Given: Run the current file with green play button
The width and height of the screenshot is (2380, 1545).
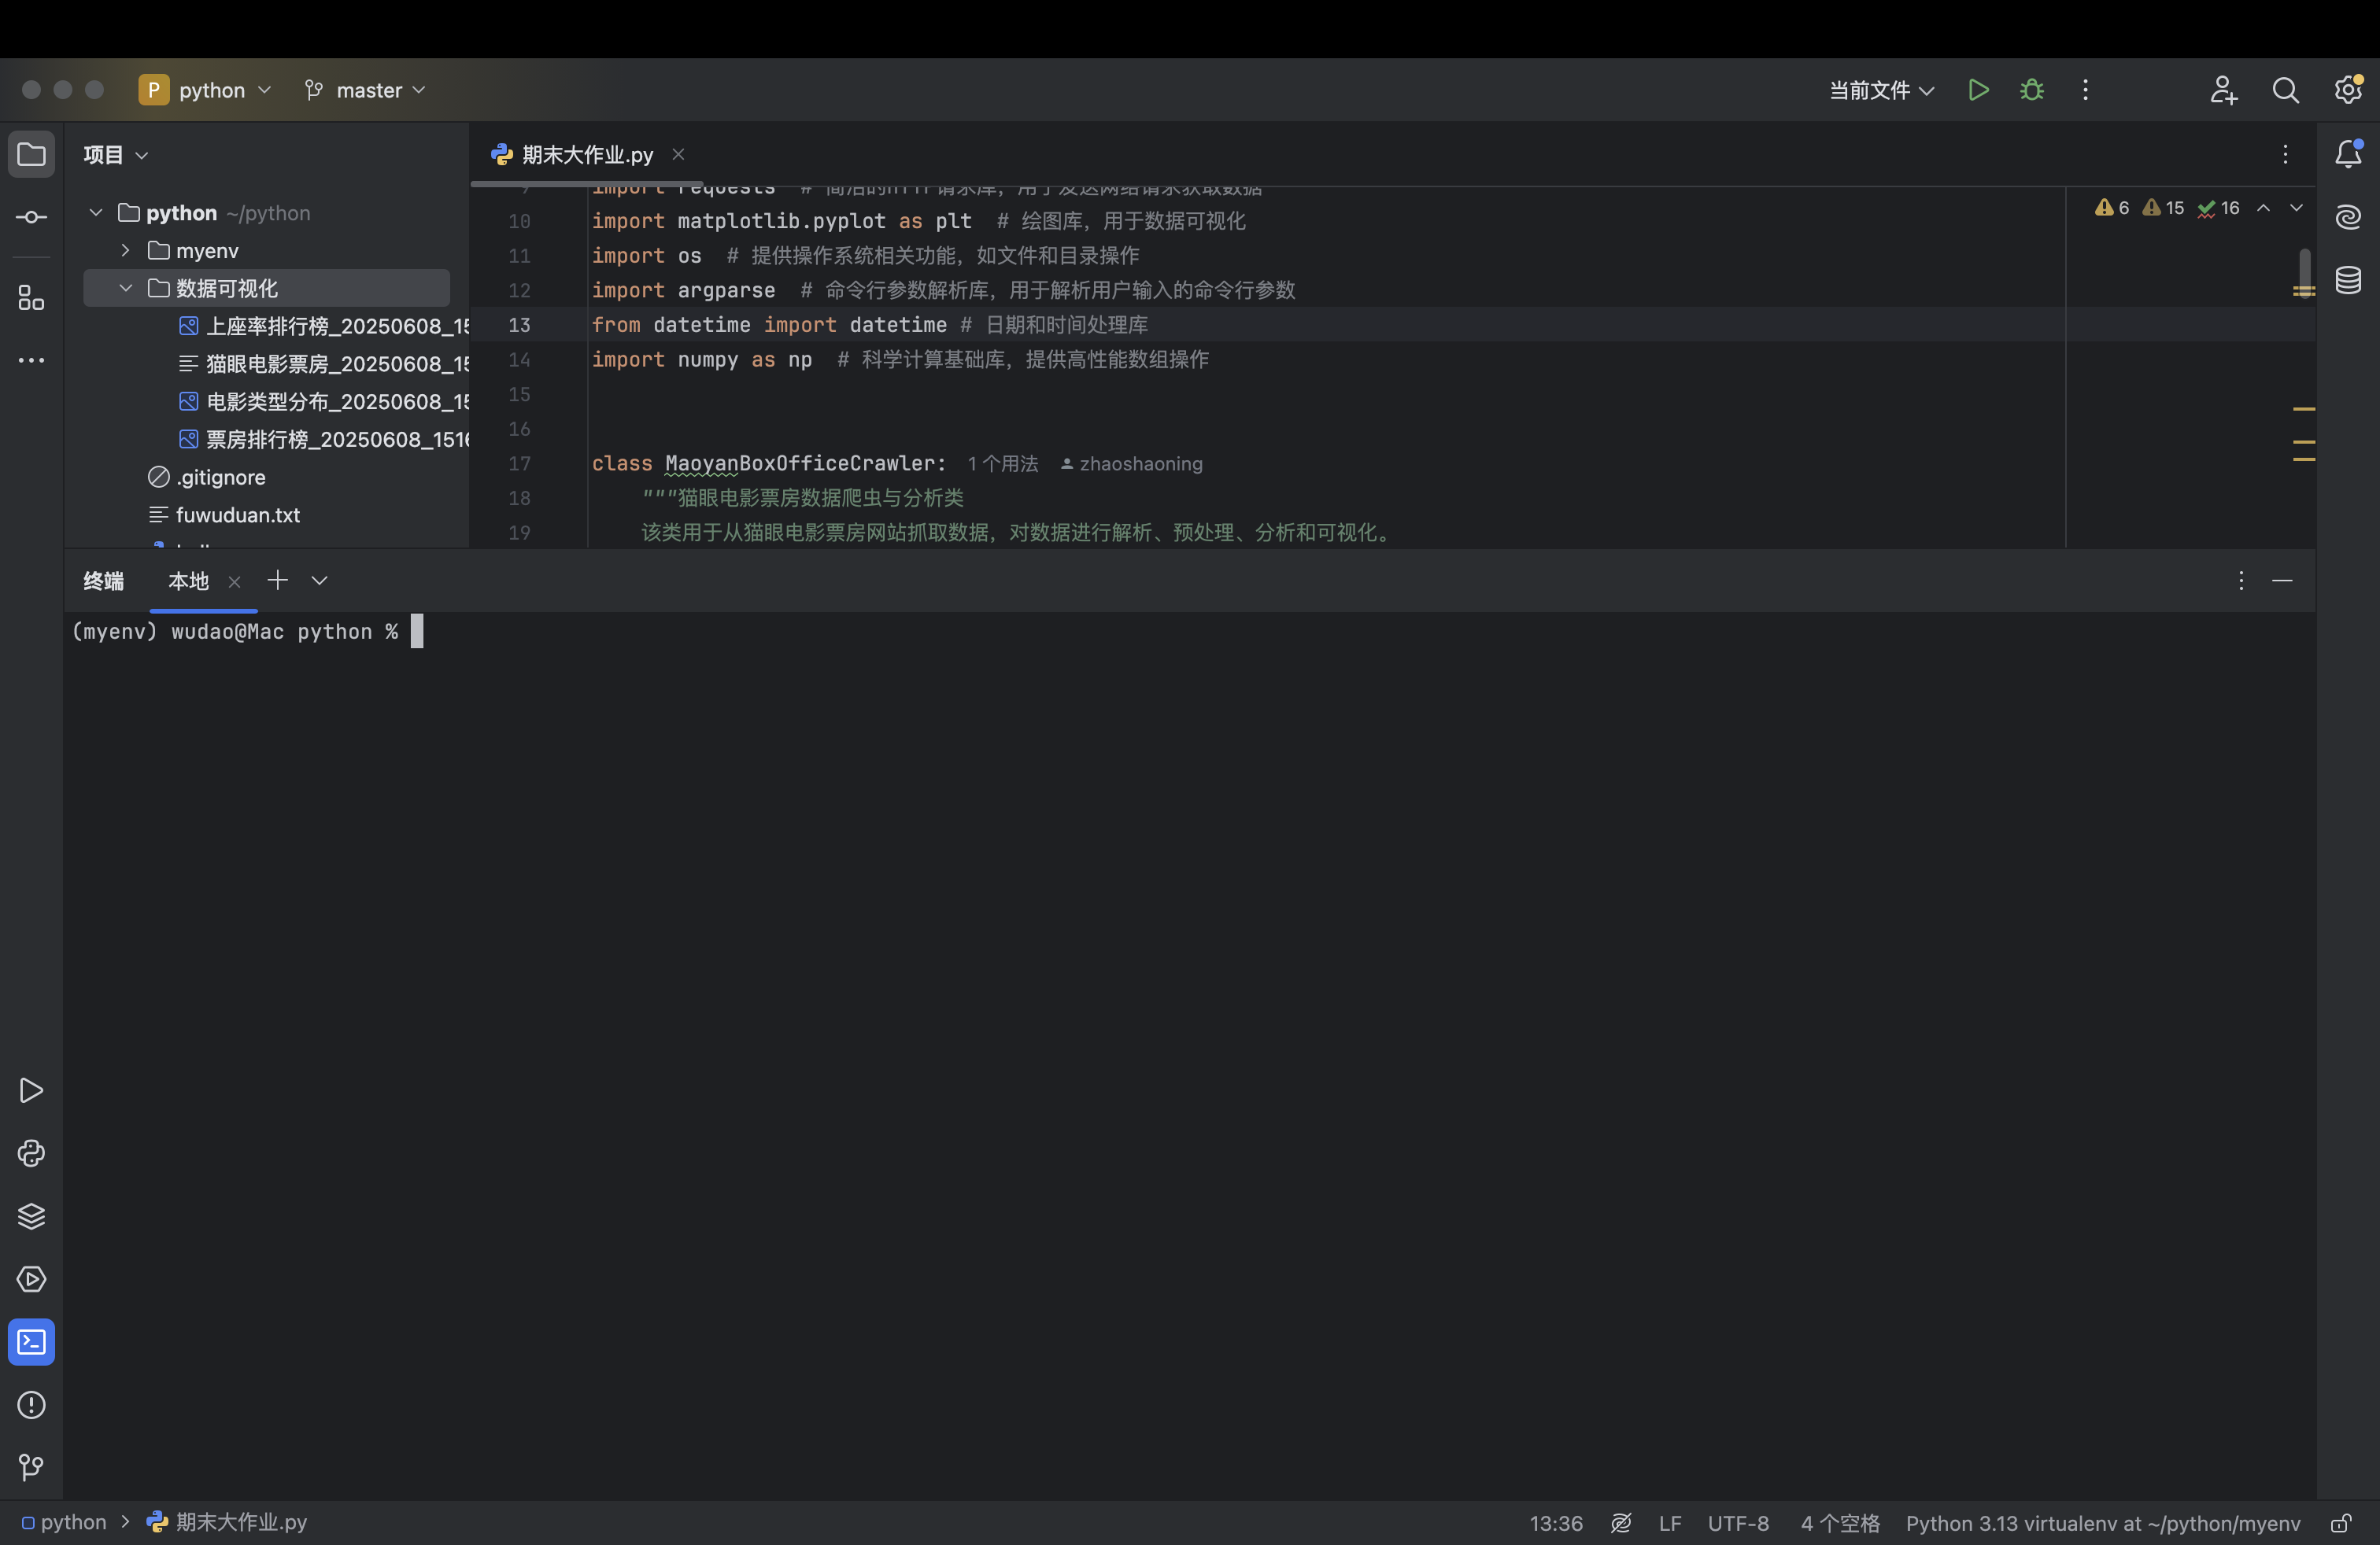Looking at the screenshot, I should 1977,90.
